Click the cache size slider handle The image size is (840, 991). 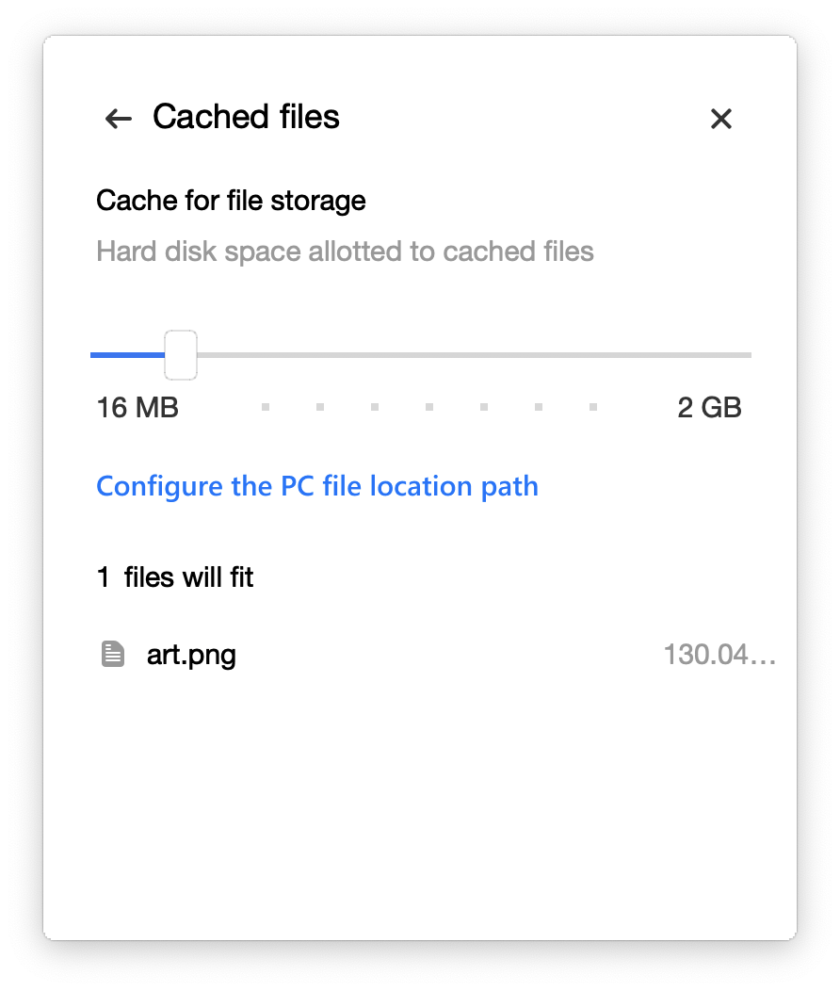point(181,354)
